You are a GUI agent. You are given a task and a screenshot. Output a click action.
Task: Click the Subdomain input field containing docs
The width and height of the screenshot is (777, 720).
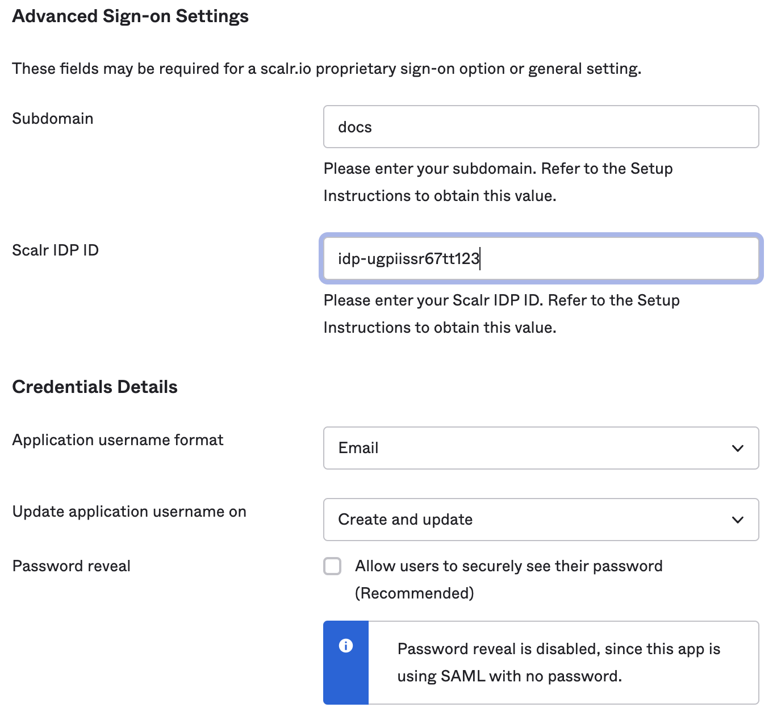pyautogui.click(x=541, y=127)
